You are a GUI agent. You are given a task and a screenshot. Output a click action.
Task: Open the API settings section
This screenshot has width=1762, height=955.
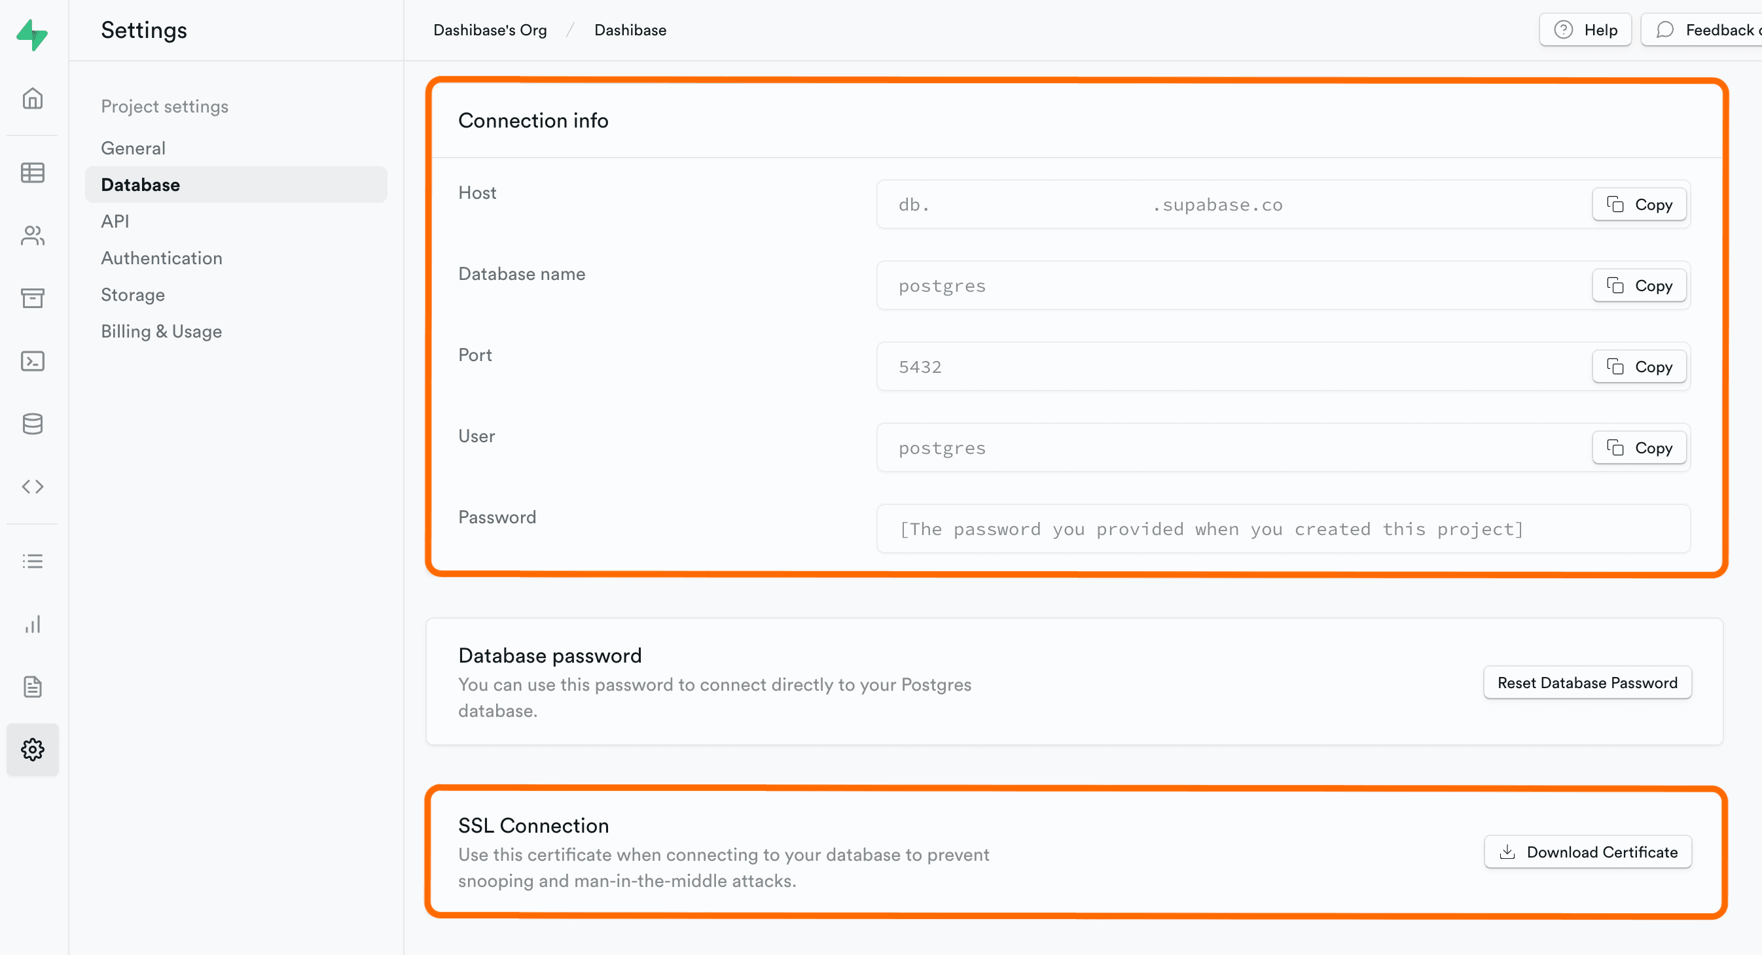pyautogui.click(x=115, y=221)
